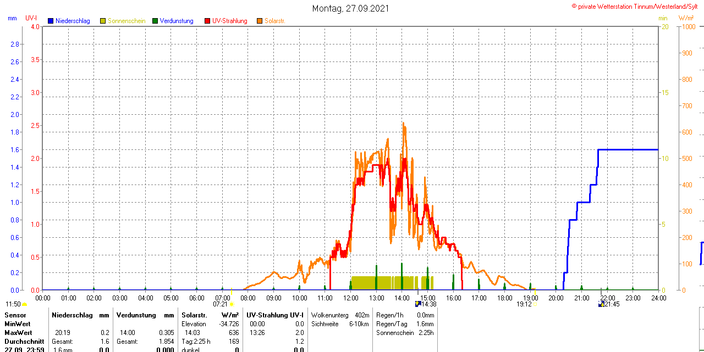Click the marker icon beside 14:38
This screenshot has width=704, height=352.
[418, 304]
